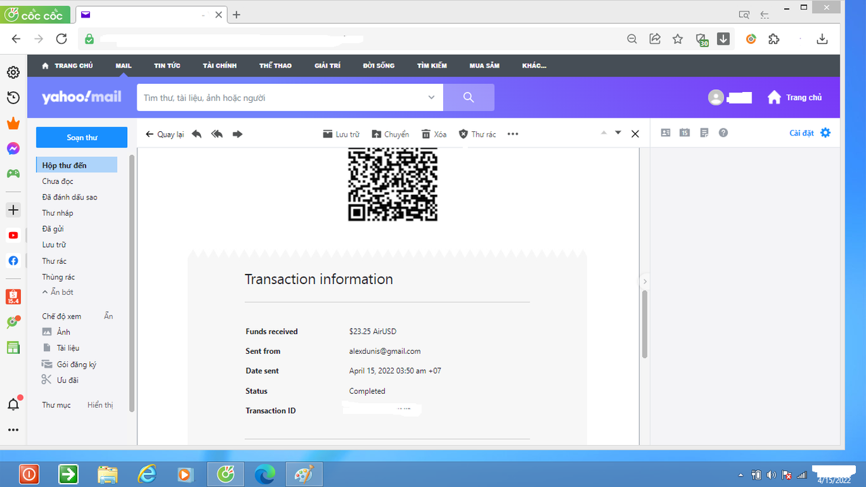This screenshot has height=487, width=866.
Task: Open Facebook shortcut in browser sidebar
Action: pos(13,260)
